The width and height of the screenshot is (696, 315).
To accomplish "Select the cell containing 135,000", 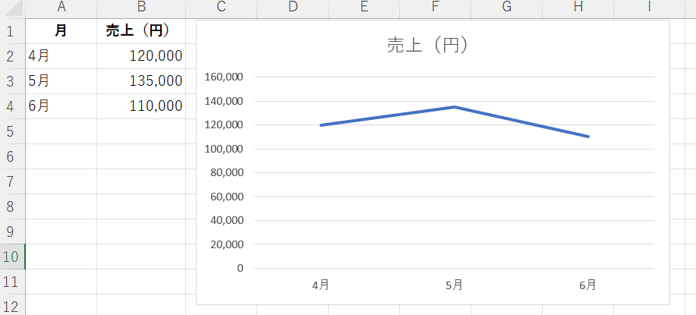I will (141, 81).
